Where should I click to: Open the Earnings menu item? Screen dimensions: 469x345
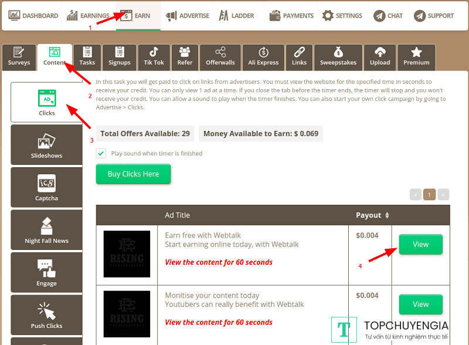point(89,16)
